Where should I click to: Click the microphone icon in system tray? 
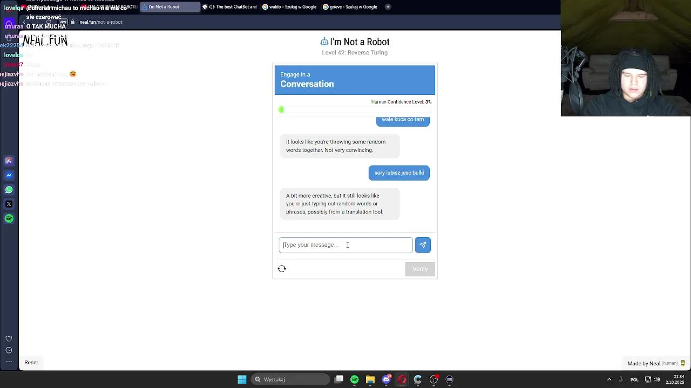(x=621, y=379)
